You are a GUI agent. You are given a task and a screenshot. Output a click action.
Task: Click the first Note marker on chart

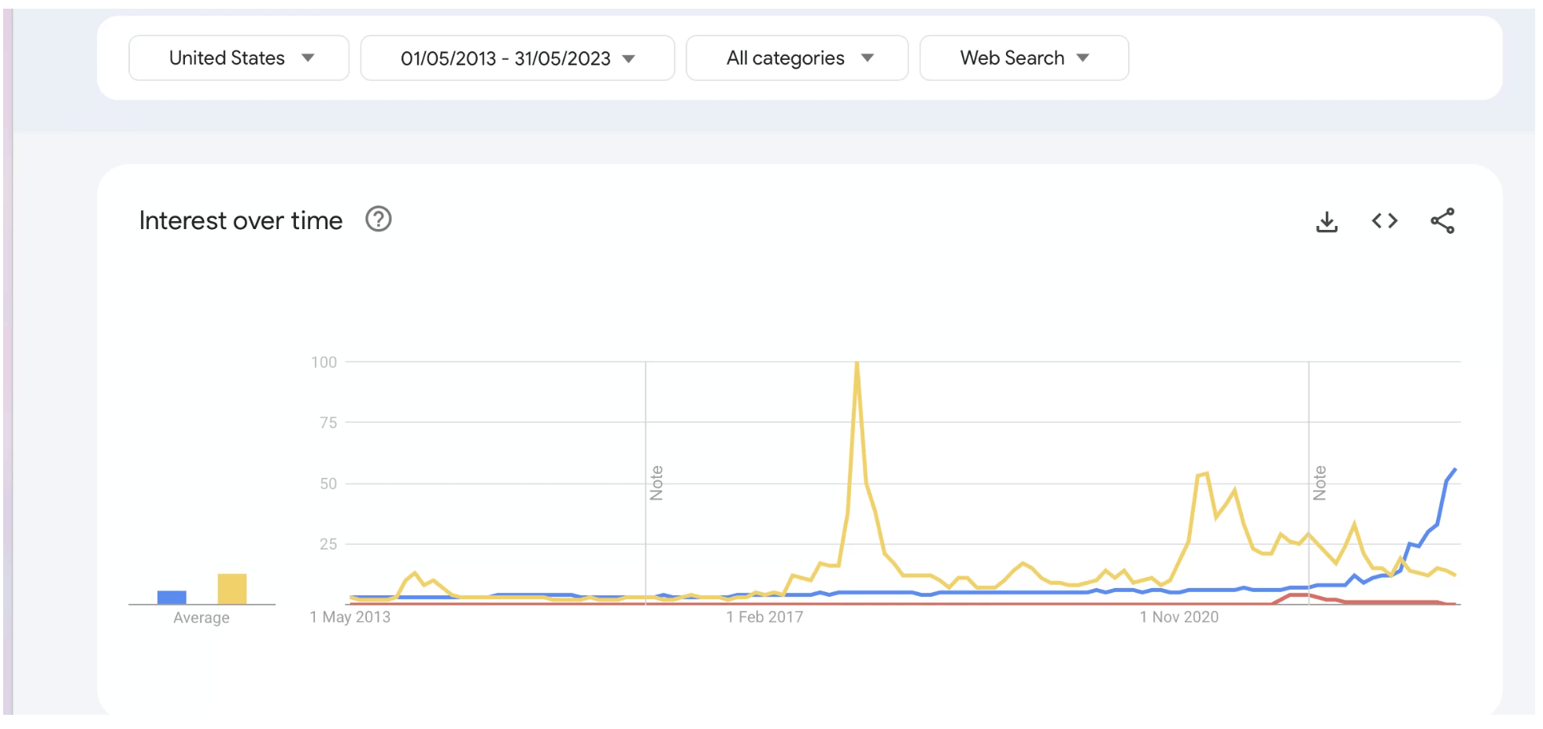click(x=656, y=483)
